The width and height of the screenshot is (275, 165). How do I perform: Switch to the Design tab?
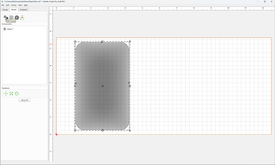(x=5, y=10)
